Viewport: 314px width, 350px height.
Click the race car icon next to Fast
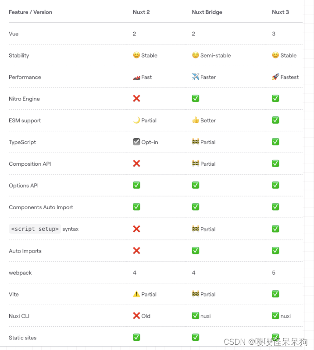[x=136, y=77]
